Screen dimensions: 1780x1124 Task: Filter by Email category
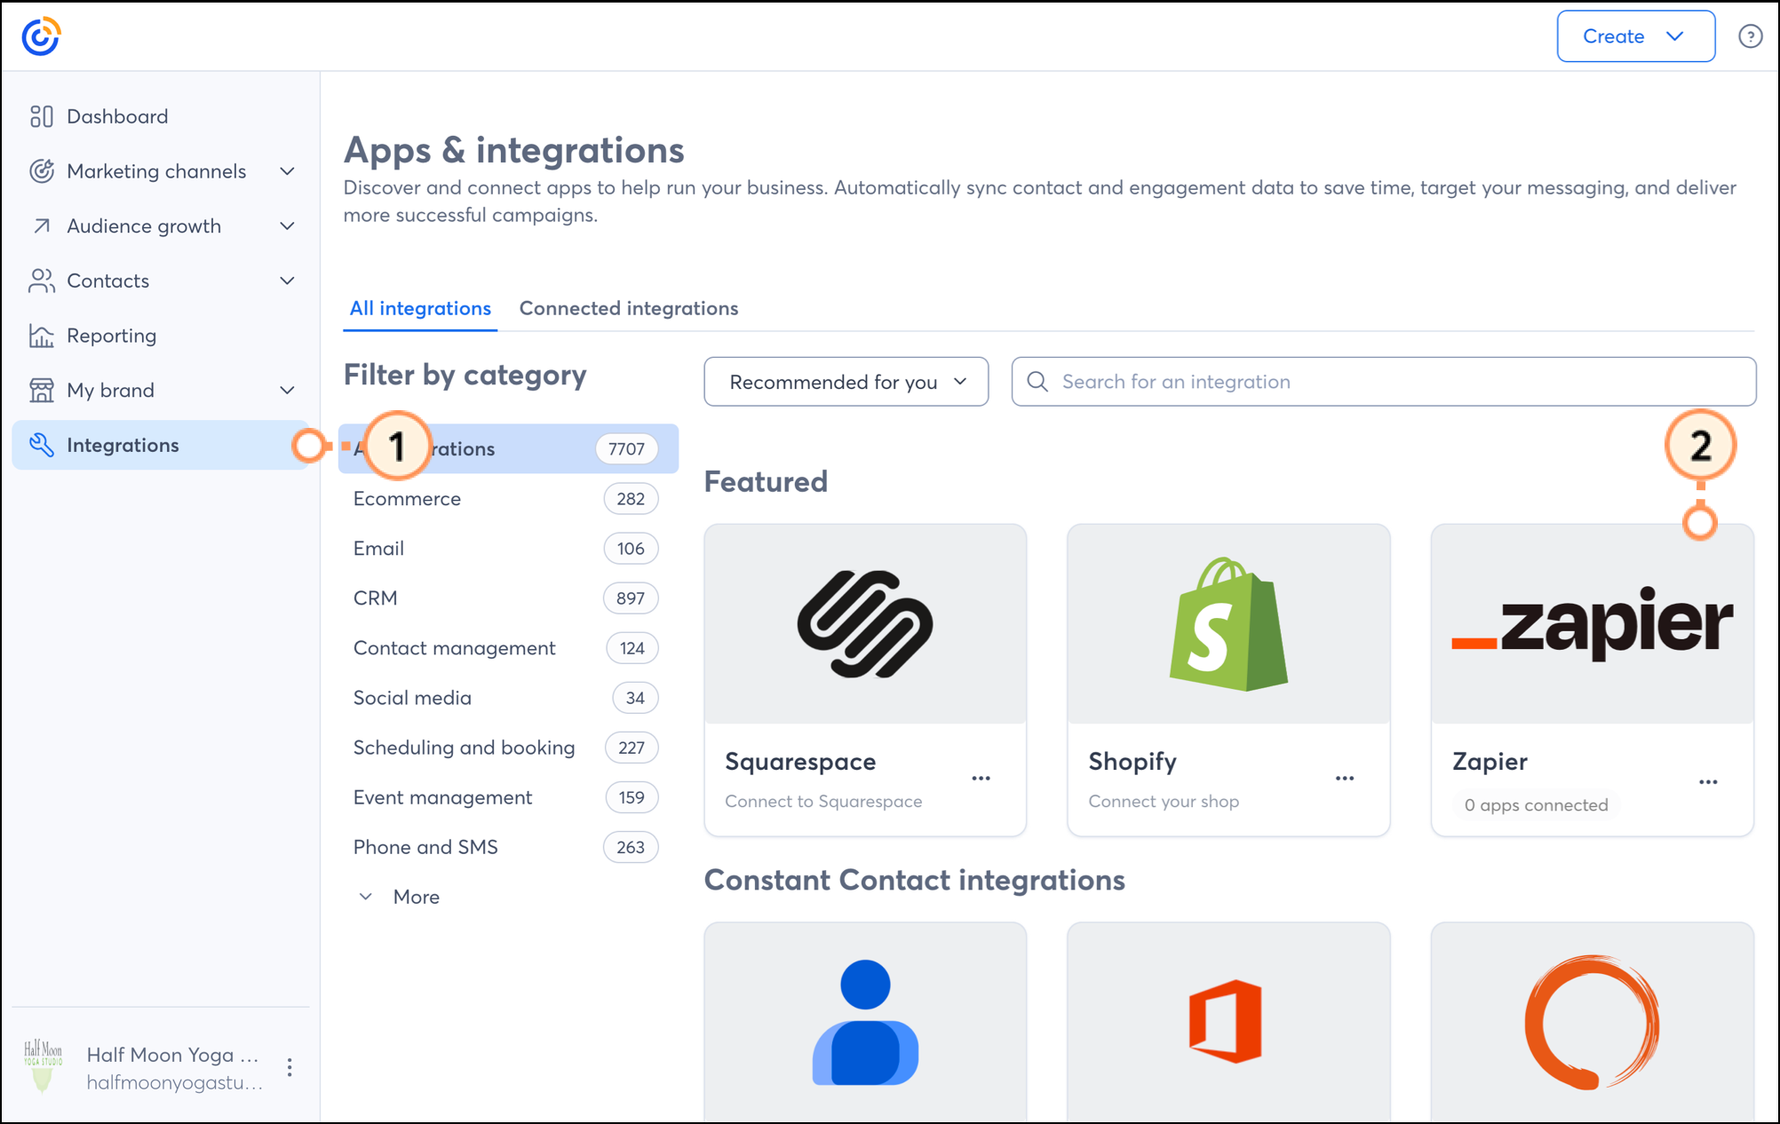tap(508, 549)
